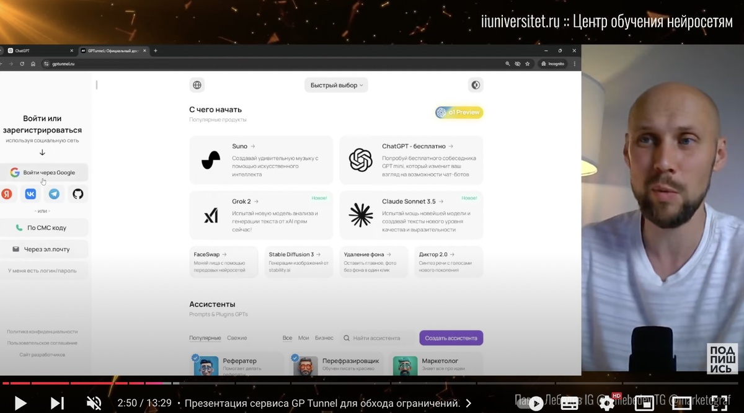The image size is (744, 413).
Task: Open the Быстрый выбор dropdown
Action: point(336,85)
